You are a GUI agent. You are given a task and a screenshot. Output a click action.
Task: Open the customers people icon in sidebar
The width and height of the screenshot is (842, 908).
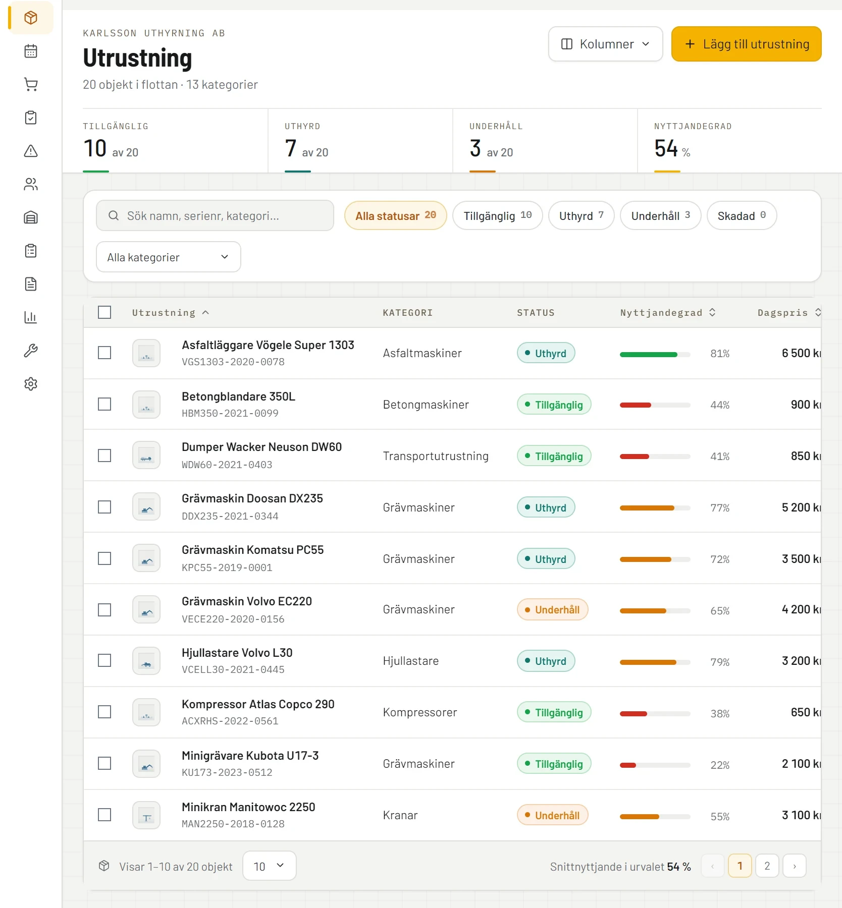pyautogui.click(x=31, y=185)
